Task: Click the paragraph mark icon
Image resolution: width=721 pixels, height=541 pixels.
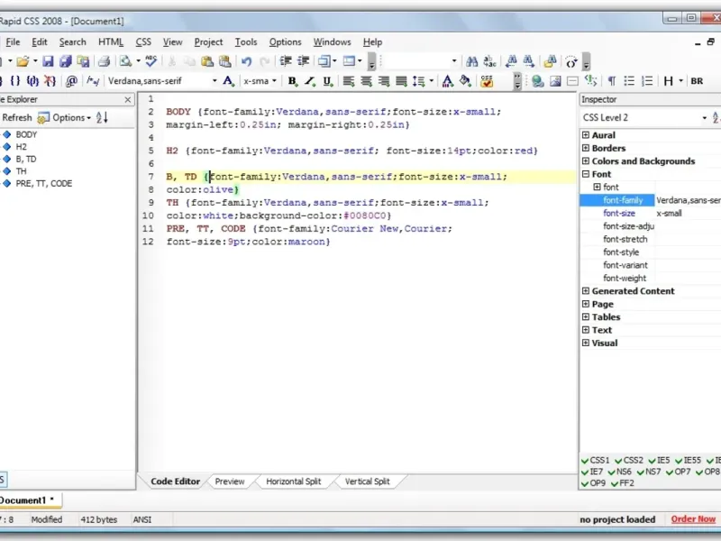Action: click(x=611, y=81)
